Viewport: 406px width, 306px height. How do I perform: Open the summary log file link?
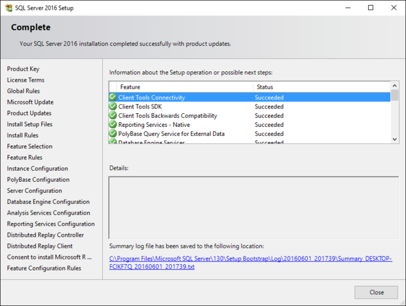coord(250,263)
